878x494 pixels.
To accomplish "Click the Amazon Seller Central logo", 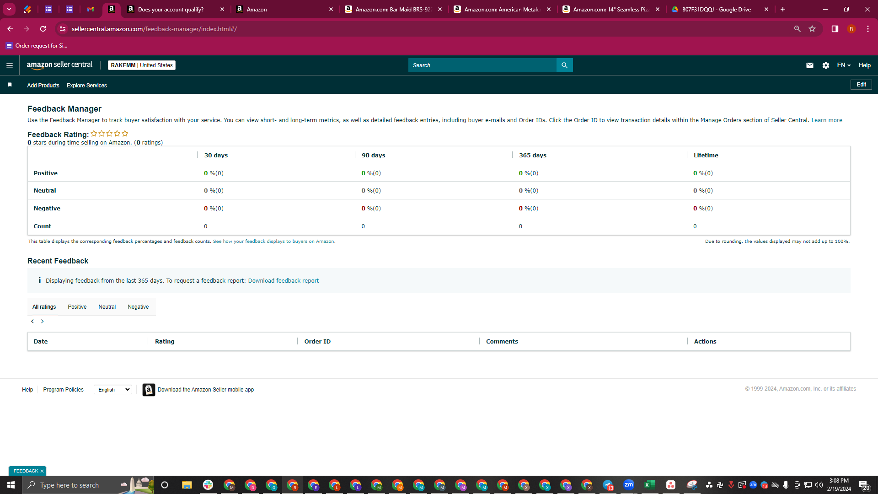I will coord(59,65).
